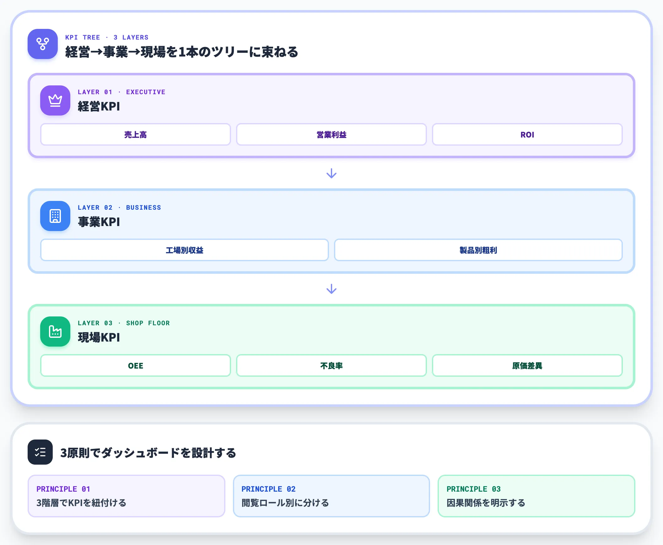
Task: Click the factory icon for 現場KPI
Action: [x=55, y=332]
